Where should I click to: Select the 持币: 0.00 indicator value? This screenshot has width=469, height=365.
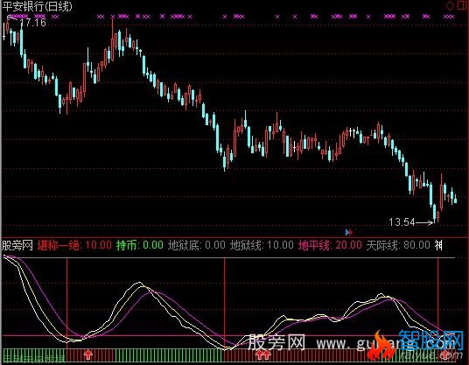tap(140, 245)
